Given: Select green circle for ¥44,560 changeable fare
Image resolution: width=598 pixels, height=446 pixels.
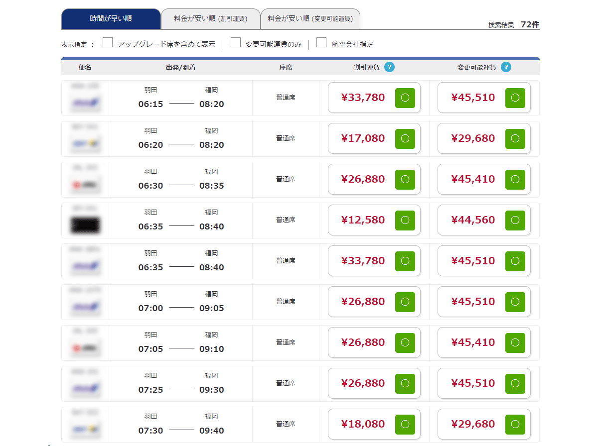Looking at the screenshot, I should tap(515, 220).
